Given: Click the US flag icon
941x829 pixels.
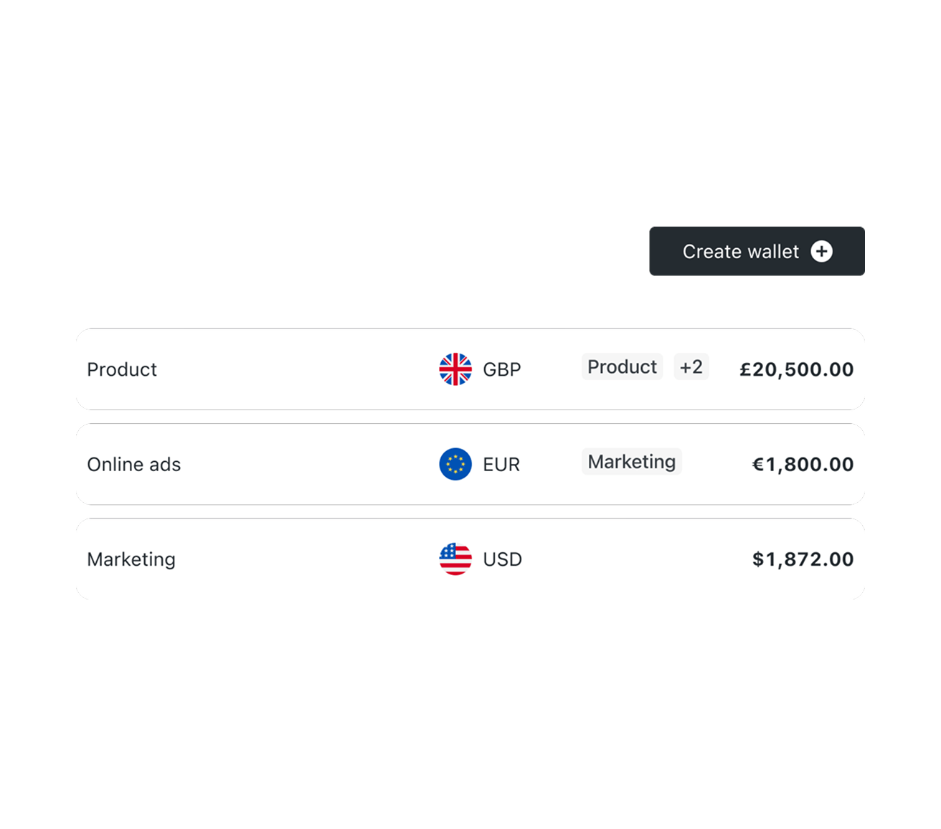Looking at the screenshot, I should 455,559.
